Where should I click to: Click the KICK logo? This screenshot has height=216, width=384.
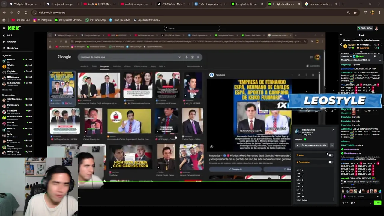pos(14,28)
